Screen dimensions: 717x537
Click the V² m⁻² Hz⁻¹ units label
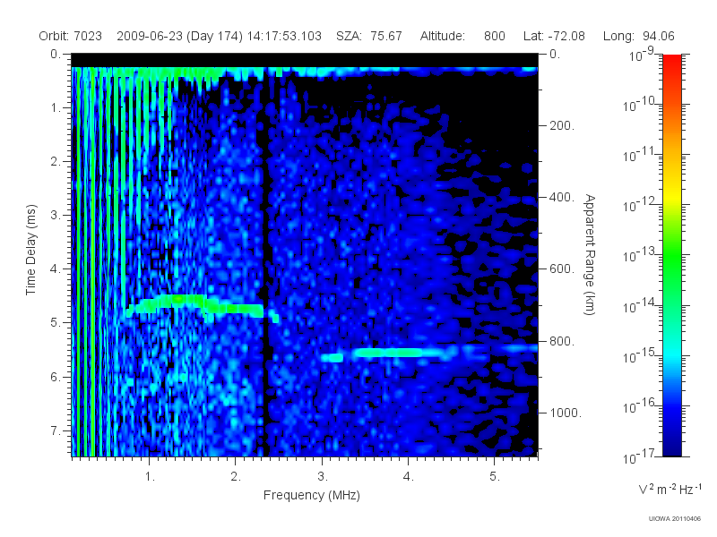point(669,489)
